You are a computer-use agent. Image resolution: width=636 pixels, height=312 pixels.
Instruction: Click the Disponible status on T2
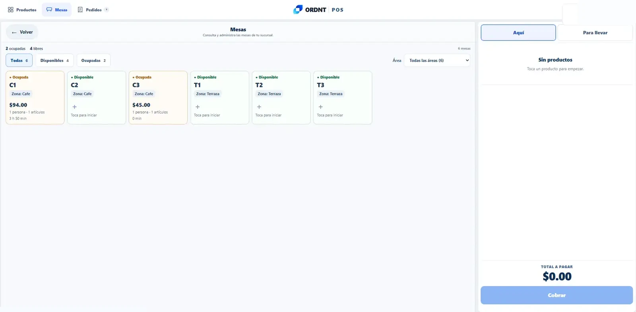pyautogui.click(x=267, y=77)
